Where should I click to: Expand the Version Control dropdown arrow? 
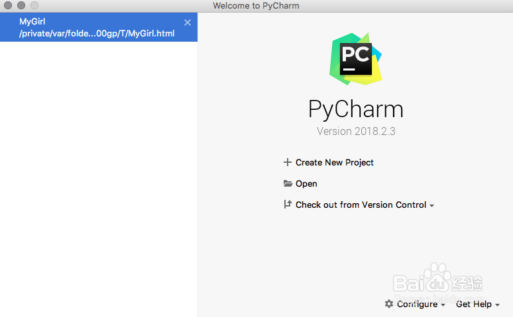tap(432, 206)
